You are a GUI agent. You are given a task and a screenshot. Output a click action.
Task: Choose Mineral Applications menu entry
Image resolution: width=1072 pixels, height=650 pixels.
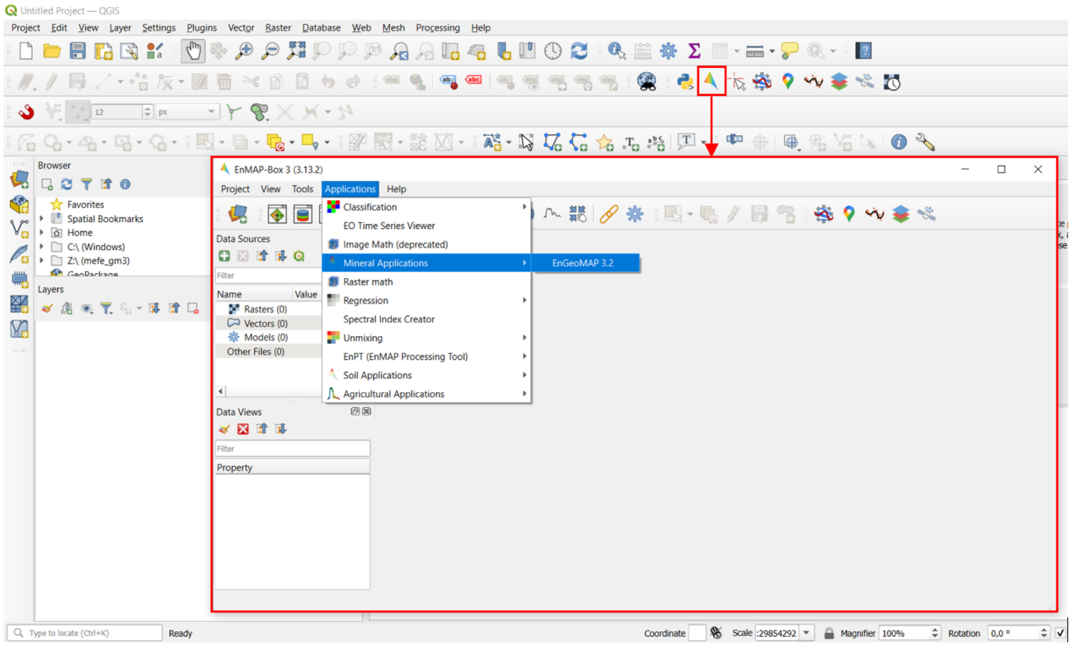(427, 263)
